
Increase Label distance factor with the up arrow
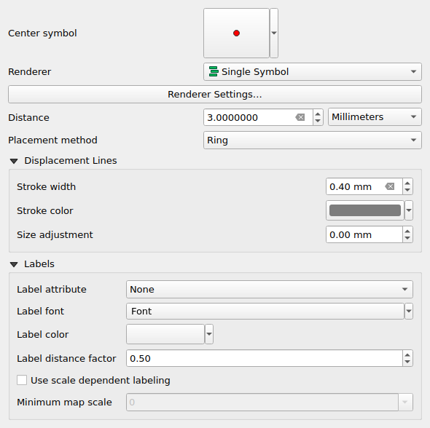407,355
